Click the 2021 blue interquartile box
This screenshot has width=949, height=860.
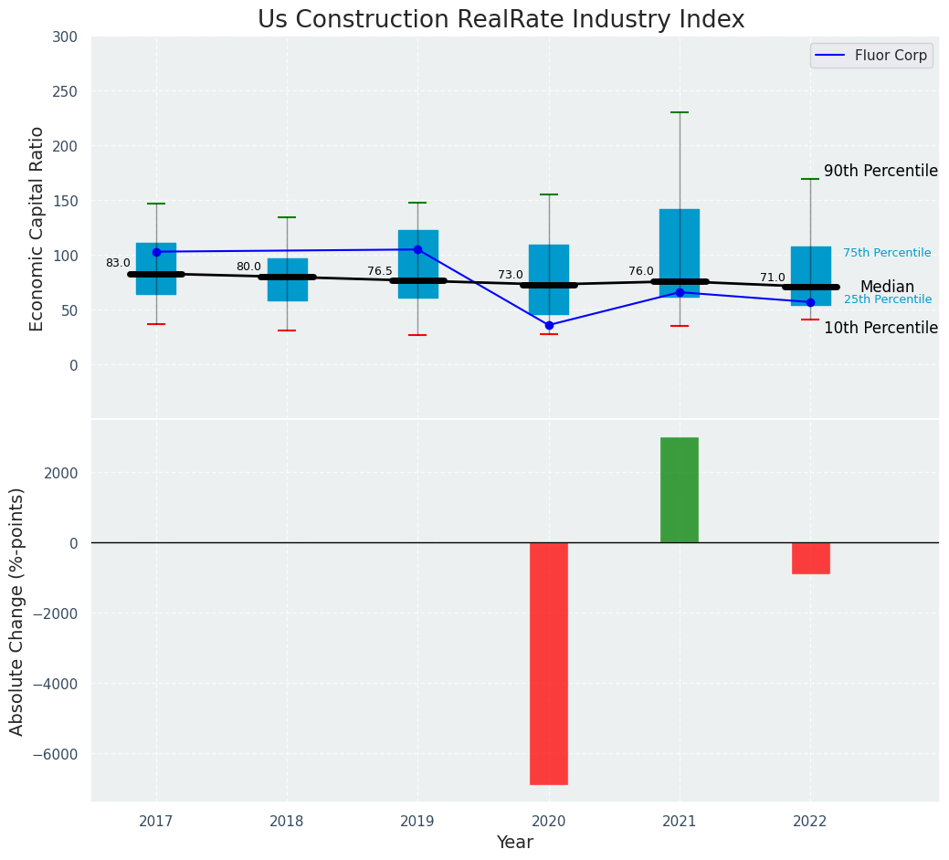coord(680,254)
